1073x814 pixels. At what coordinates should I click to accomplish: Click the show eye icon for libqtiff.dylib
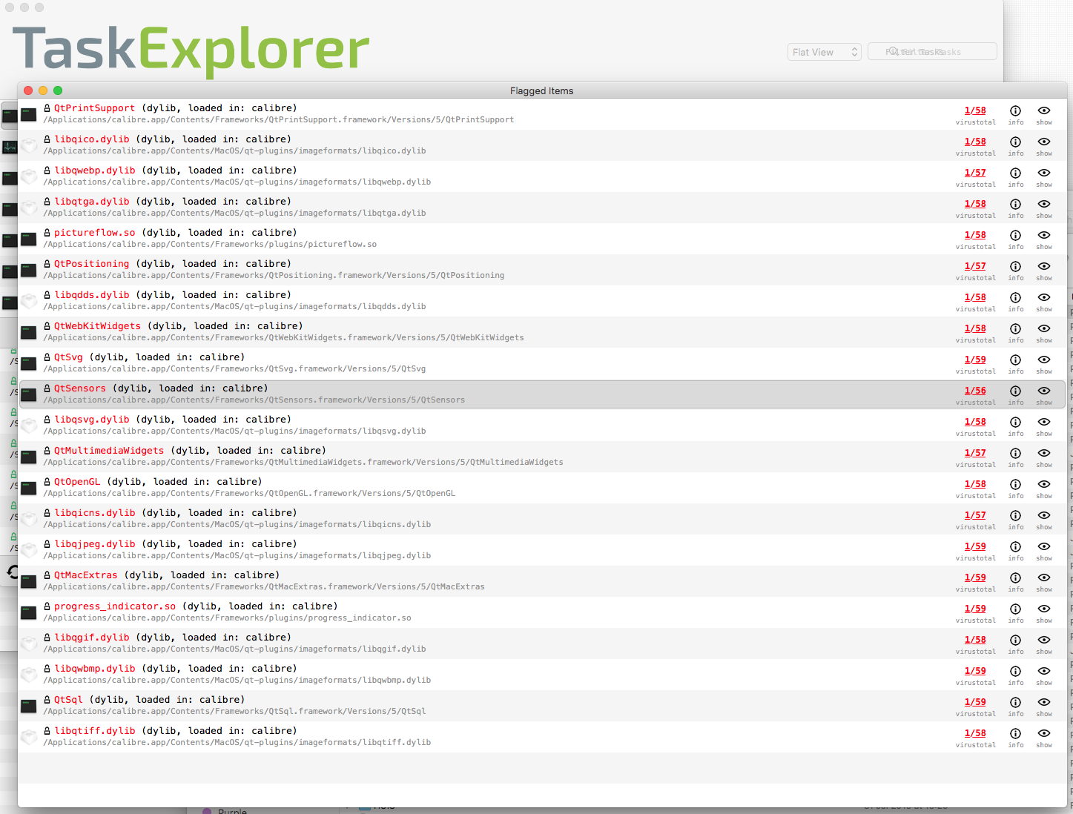pos(1044,733)
